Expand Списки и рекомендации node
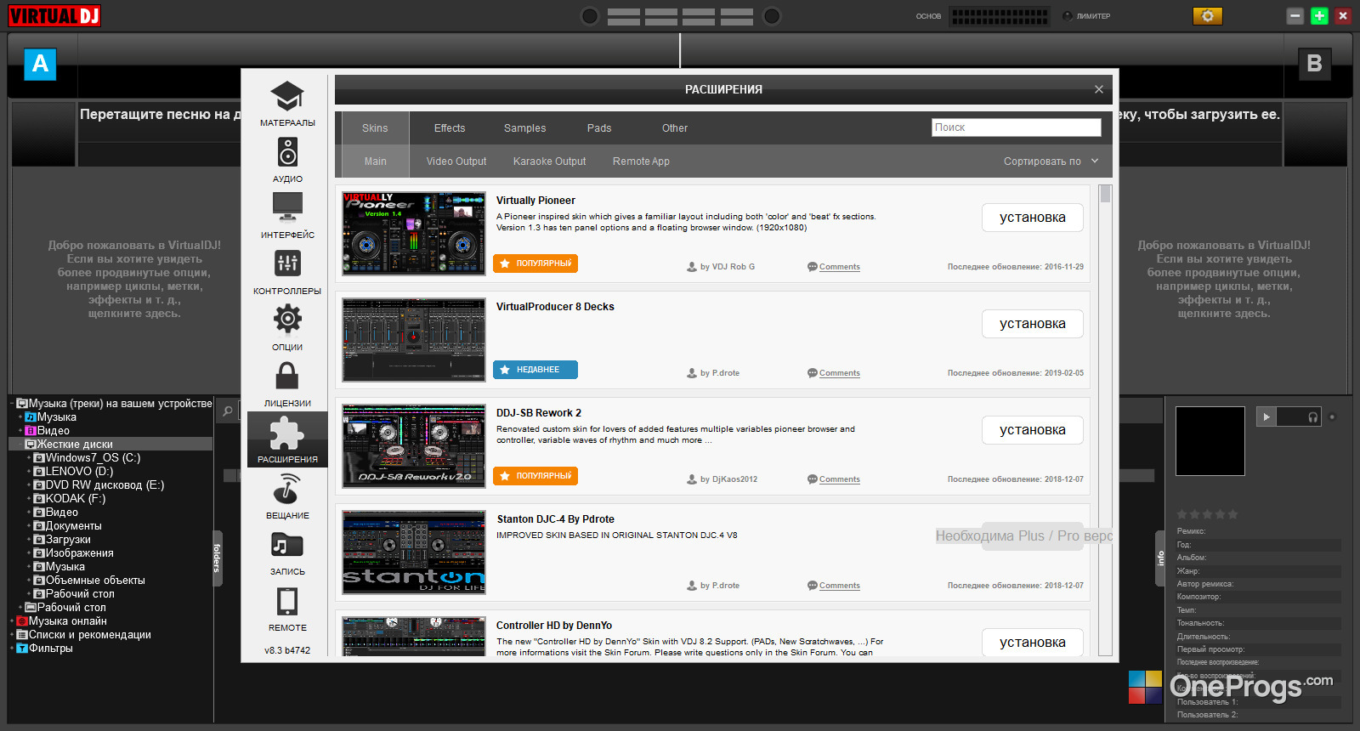This screenshot has height=731, width=1360. [12, 635]
